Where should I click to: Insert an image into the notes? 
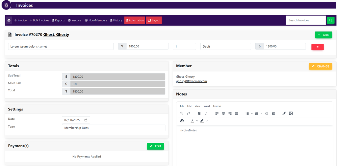pyautogui.click(x=291, y=114)
